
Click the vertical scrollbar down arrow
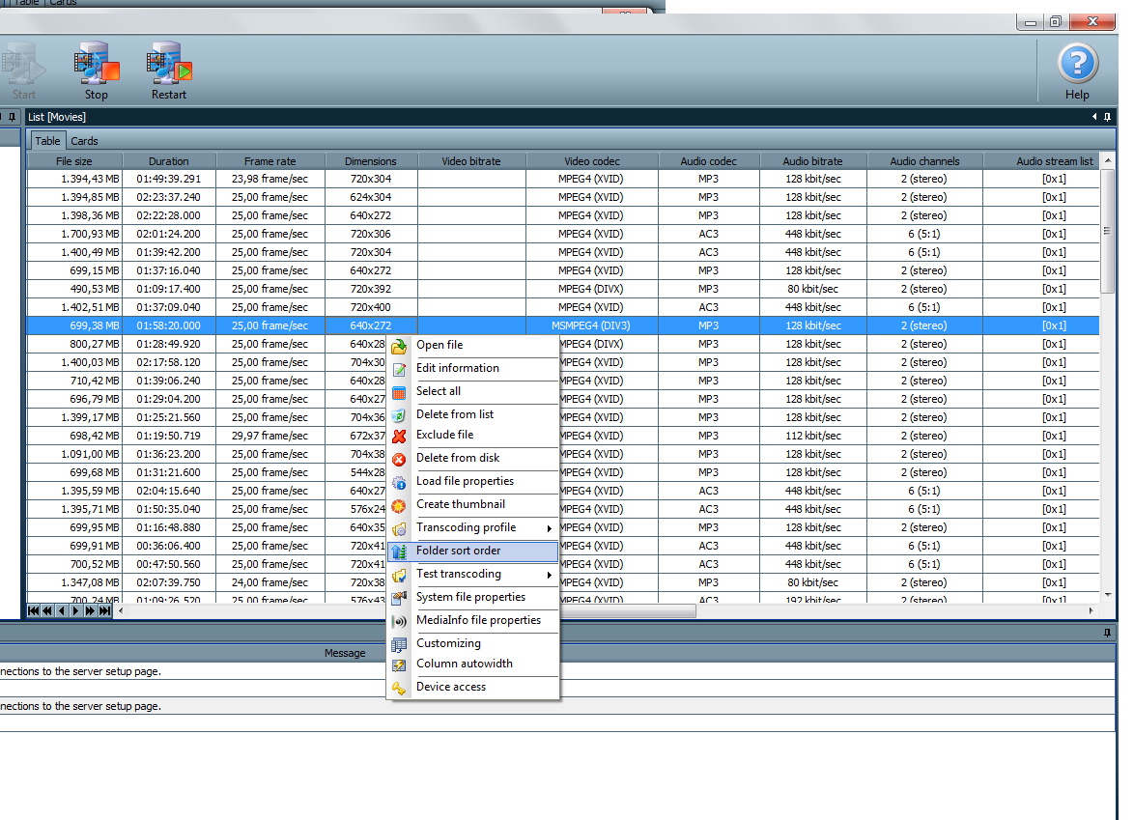tap(1108, 594)
